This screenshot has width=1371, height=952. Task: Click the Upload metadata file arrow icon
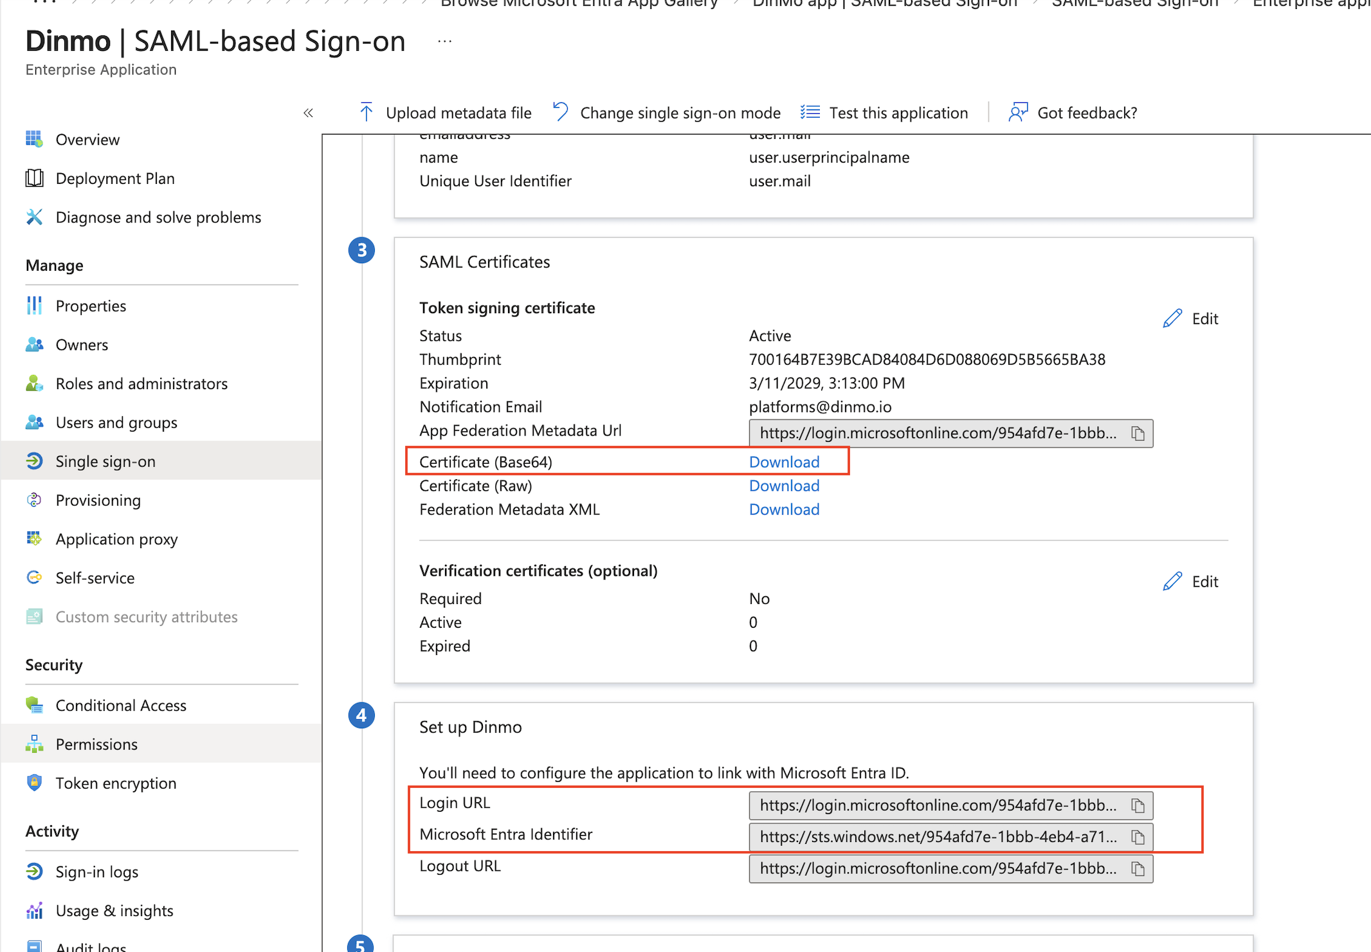click(367, 113)
